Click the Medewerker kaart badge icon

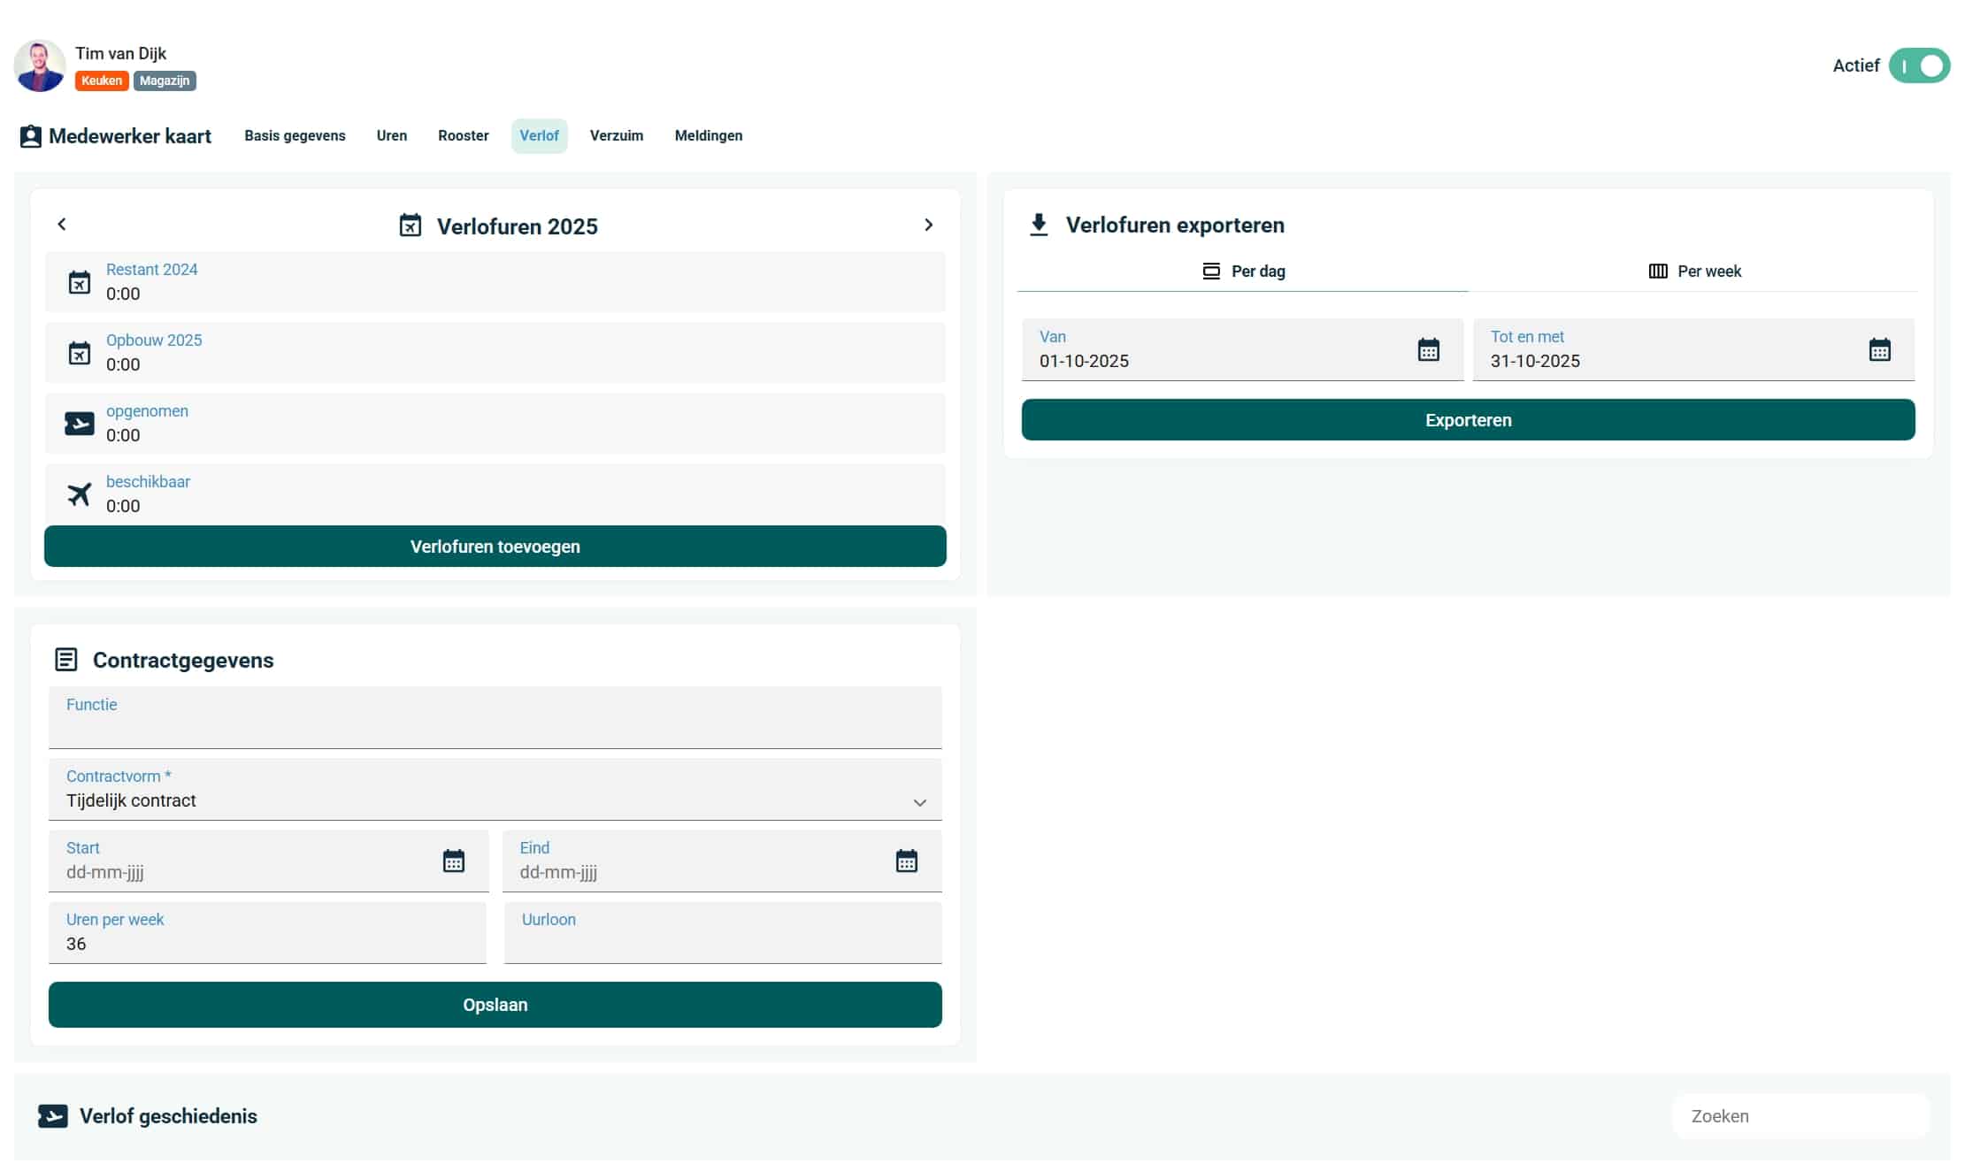[31, 136]
